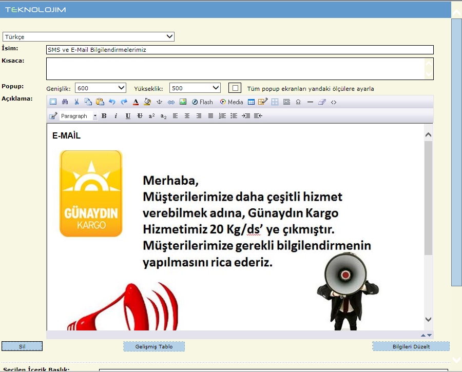This screenshot has height=372, width=462.
Task: Click the style pencil icon beside Paragraph
Action: click(x=53, y=116)
